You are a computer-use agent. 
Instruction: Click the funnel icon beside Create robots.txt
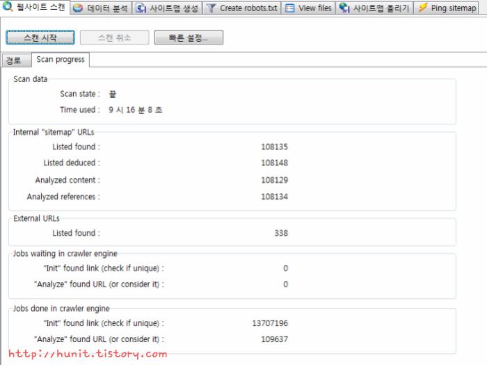[211, 8]
